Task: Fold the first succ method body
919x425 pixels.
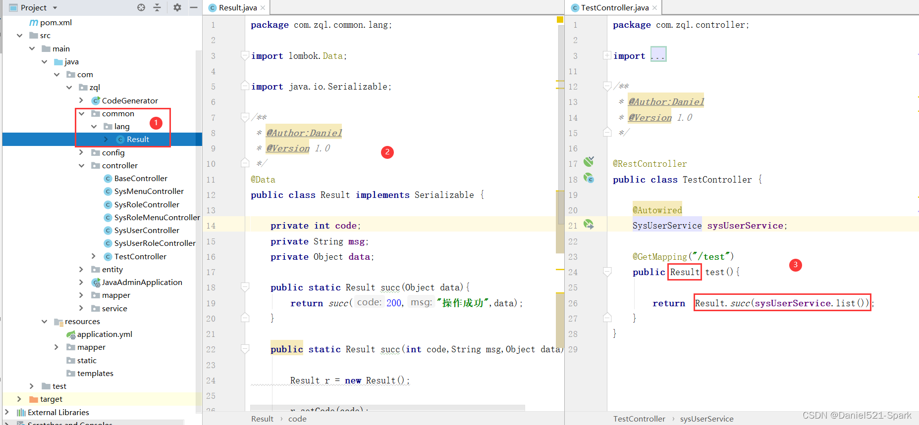Action: click(x=245, y=287)
